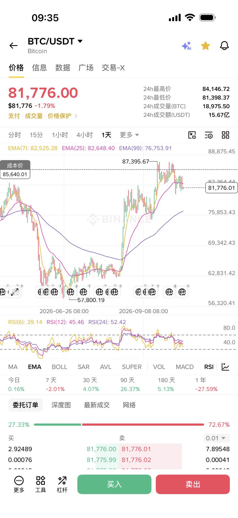Open the four-square grid layout icon
The height and width of the screenshot is (518, 238).
pos(226,135)
